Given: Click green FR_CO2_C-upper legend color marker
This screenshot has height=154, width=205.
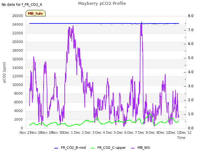Looking at the screenshot, I should (93, 148).
